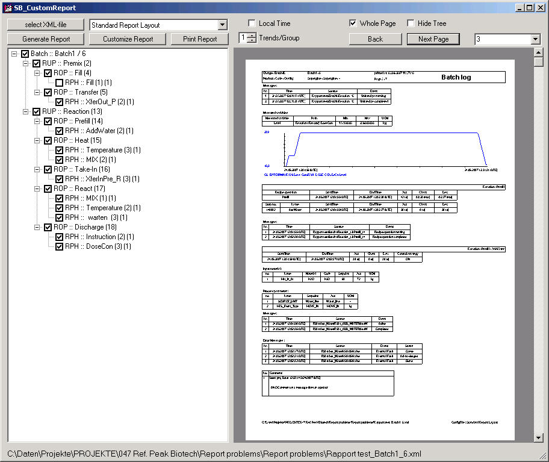This screenshot has width=549, height=462.
Task: Collapse the ROP :: Heat node
Action: click(37, 140)
